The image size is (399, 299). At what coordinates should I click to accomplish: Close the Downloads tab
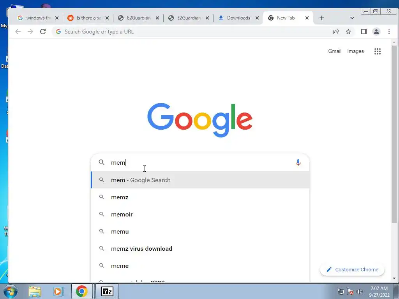pyautogui.click(x=257, y=18)
